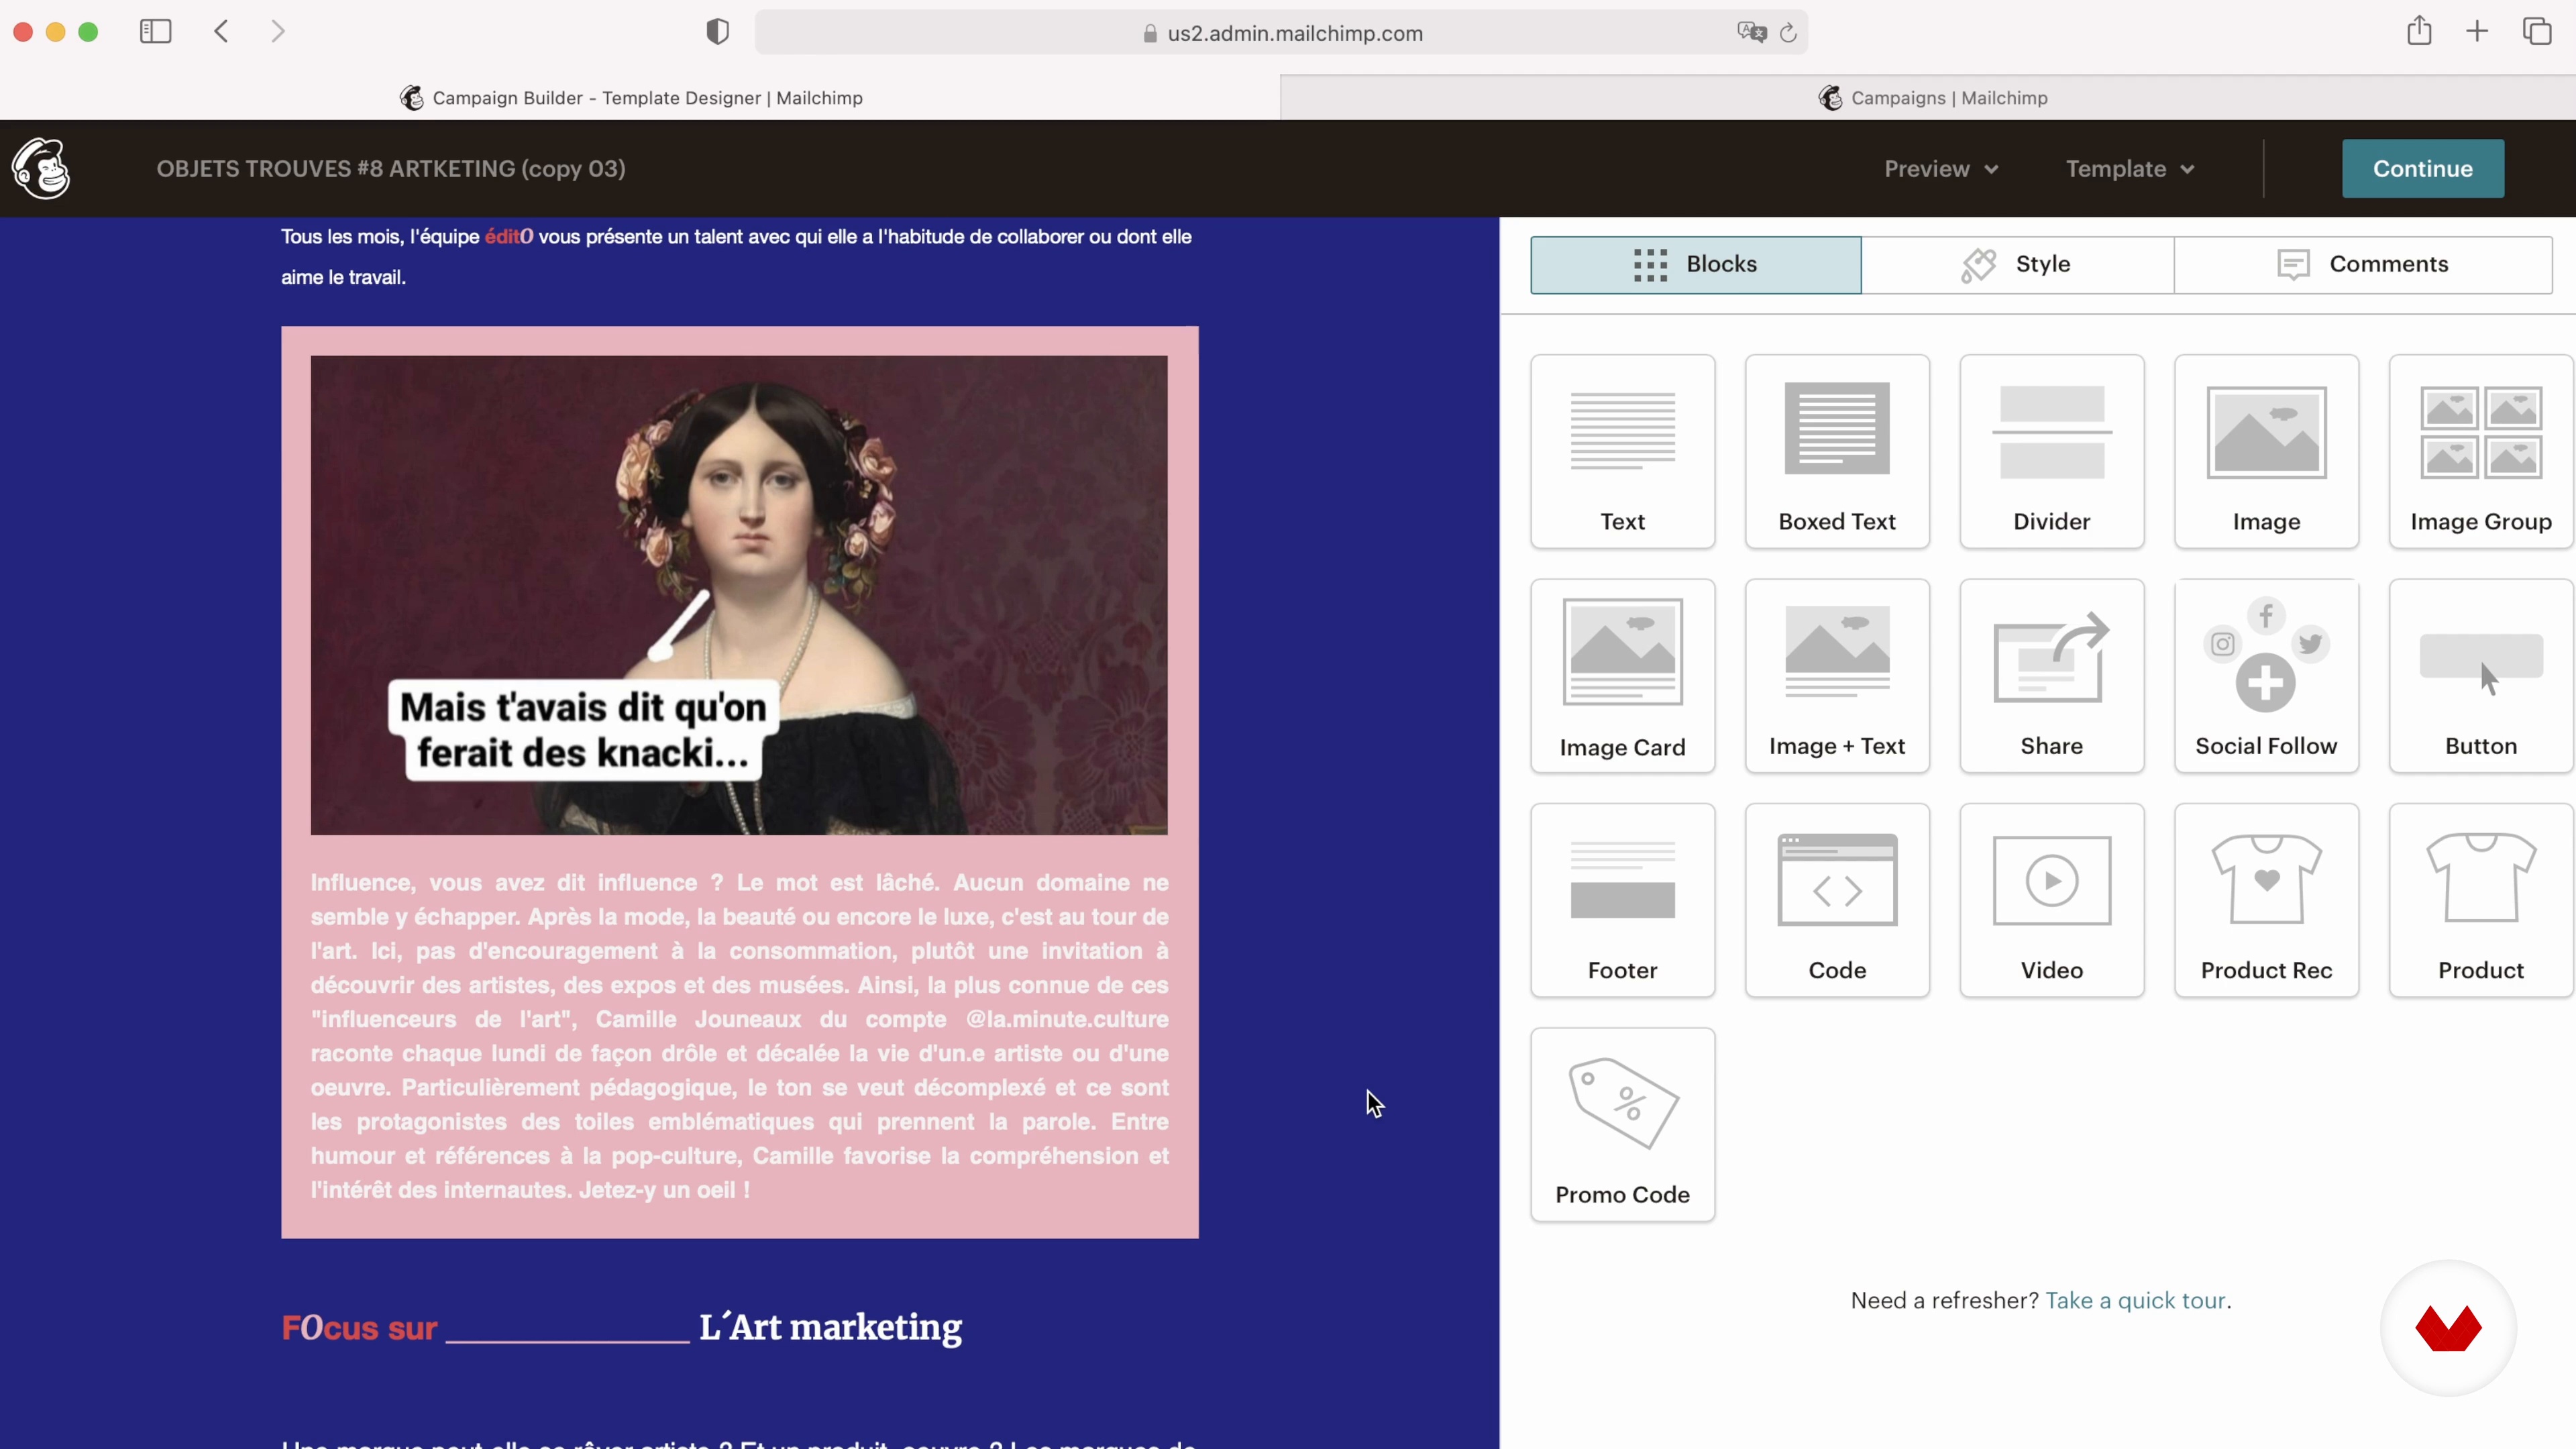The height and width of the screenshot is (1449, 2576).
Task: Select the portrait image in pink card
Action: (x=739, y=595)
